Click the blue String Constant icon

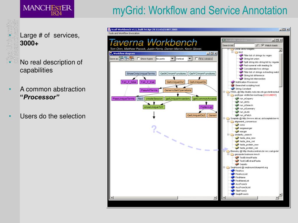233,89
